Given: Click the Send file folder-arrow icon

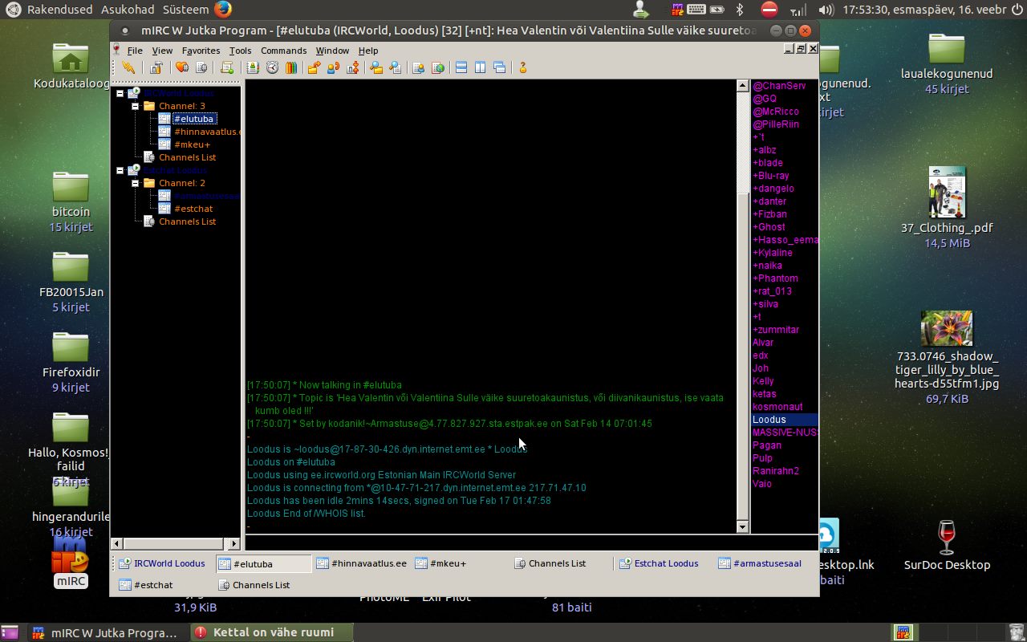Looking at the screenshot, I should pos(314,67).
